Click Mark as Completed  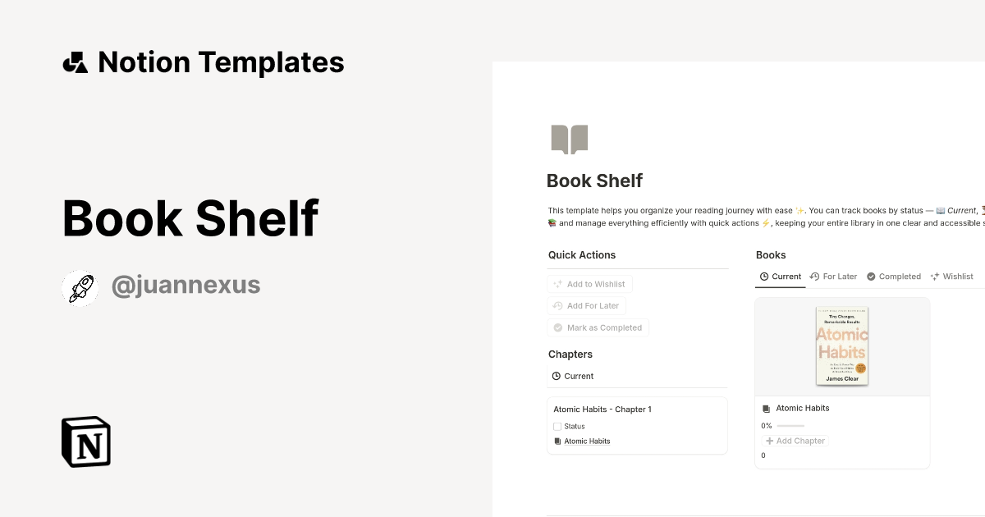click(598, 327)
